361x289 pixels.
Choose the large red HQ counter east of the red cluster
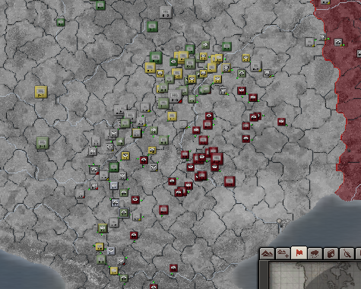click(230, 182)
